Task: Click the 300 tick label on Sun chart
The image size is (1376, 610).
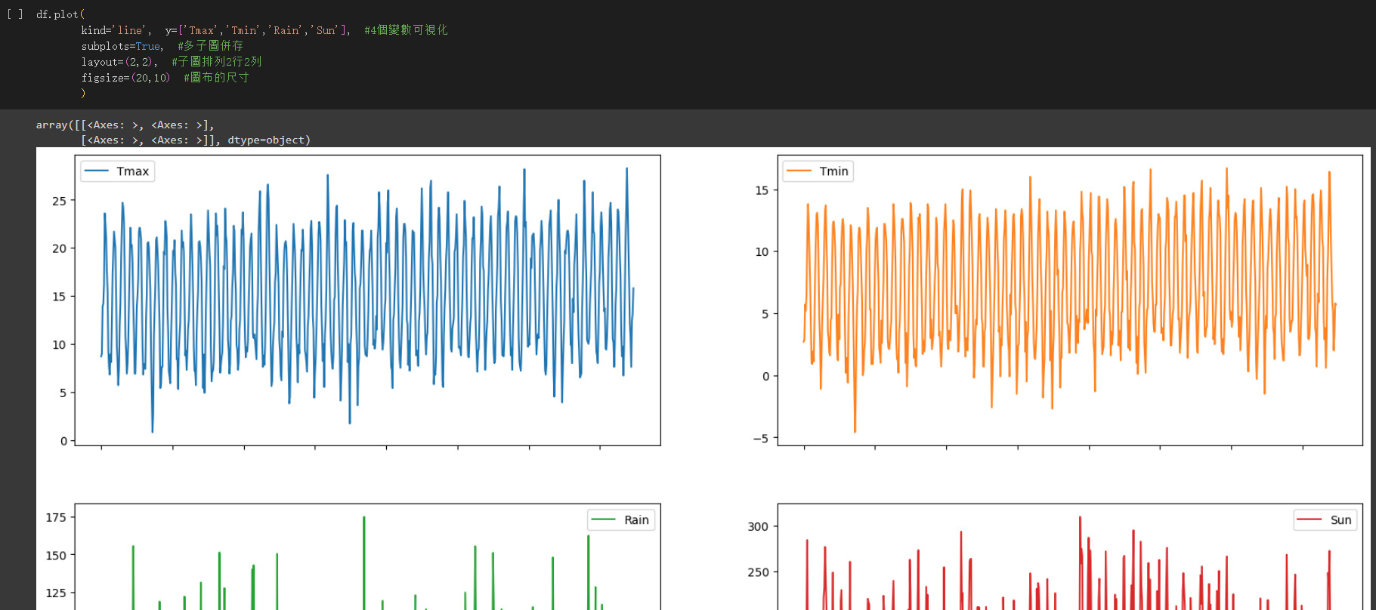Action: point(758,527)
